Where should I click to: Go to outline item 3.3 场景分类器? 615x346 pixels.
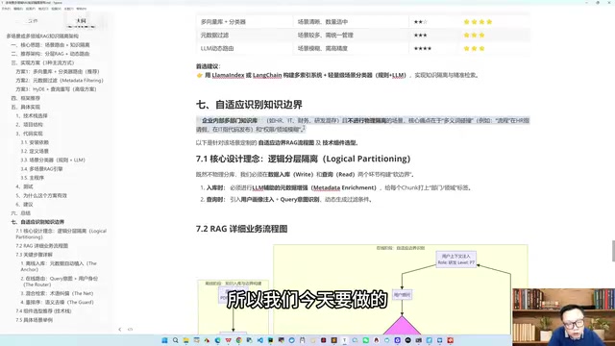[x=53, y=161]
